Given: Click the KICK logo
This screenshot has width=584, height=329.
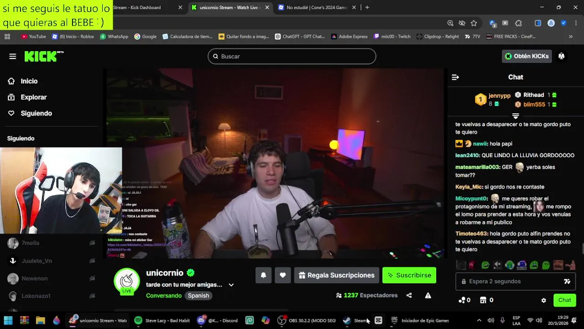Looking at the screenshot, I should 44,56.
